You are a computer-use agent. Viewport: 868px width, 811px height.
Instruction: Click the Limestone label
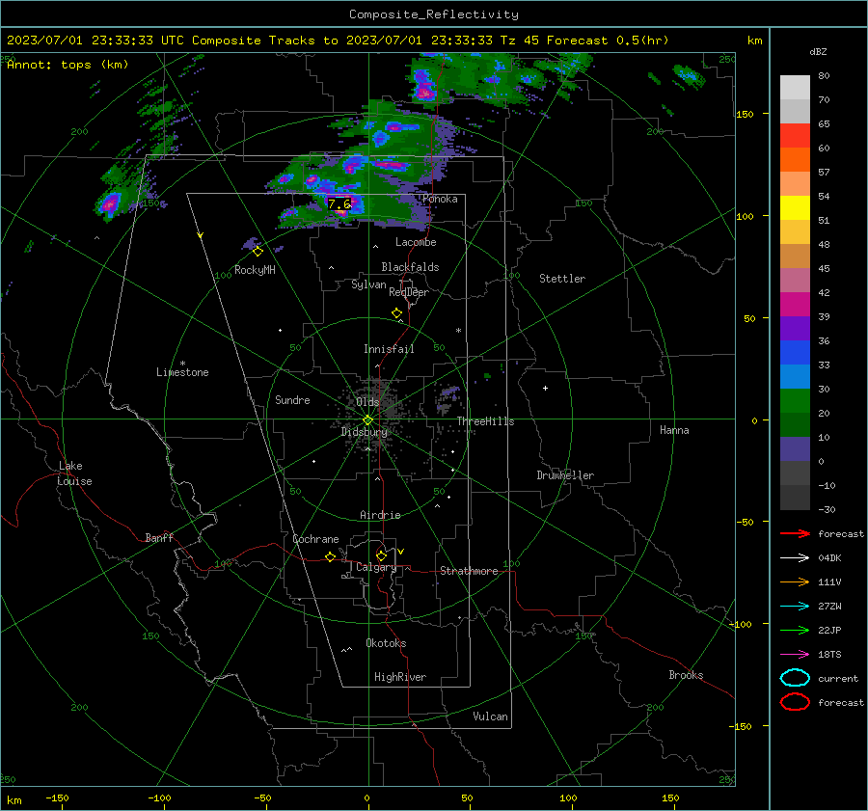[182, 372]
